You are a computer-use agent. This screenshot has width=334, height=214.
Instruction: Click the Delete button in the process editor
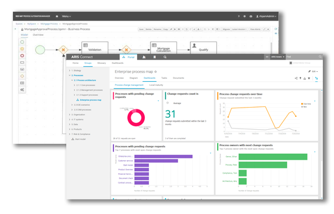point(148,29)
